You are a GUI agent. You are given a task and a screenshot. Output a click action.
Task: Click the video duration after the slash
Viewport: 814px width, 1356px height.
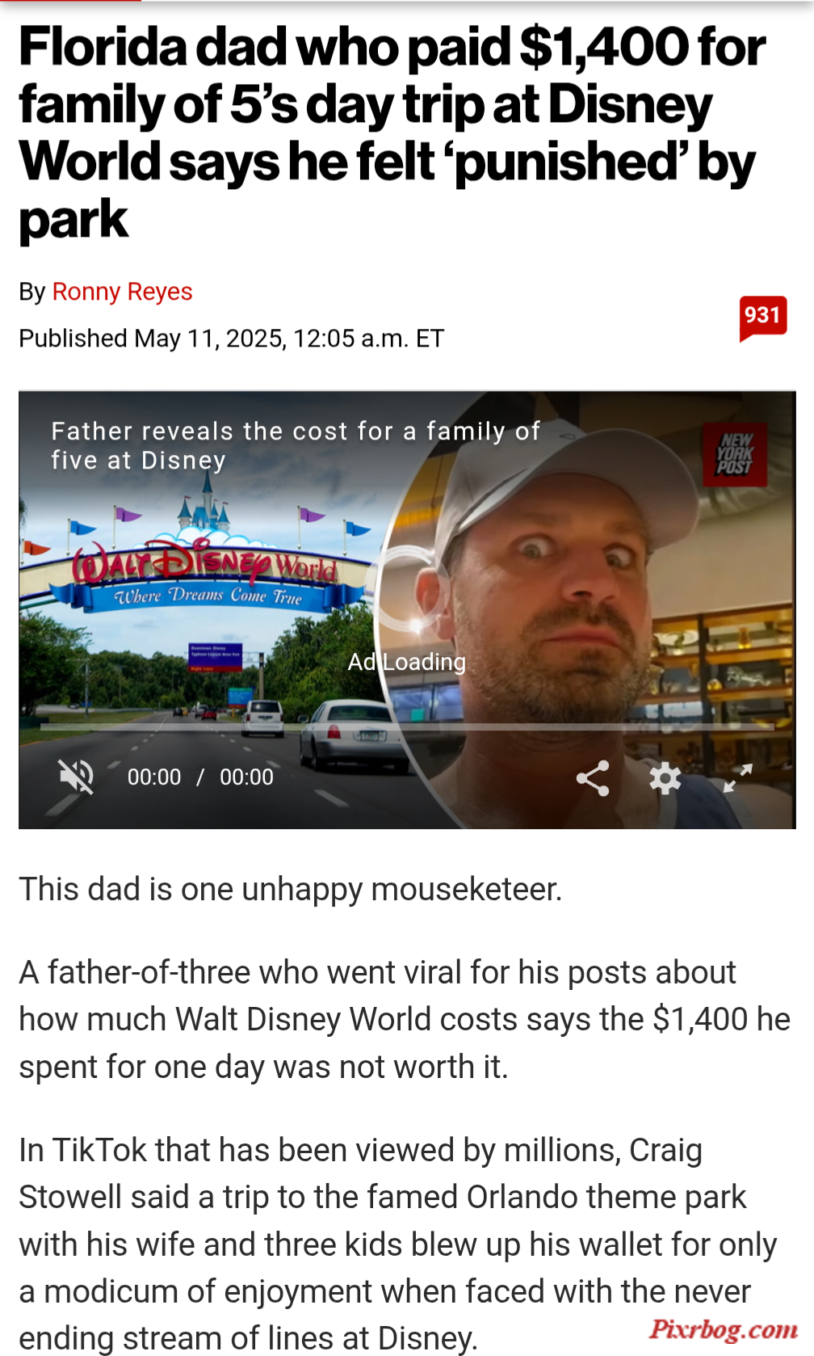tap(246, 777)
